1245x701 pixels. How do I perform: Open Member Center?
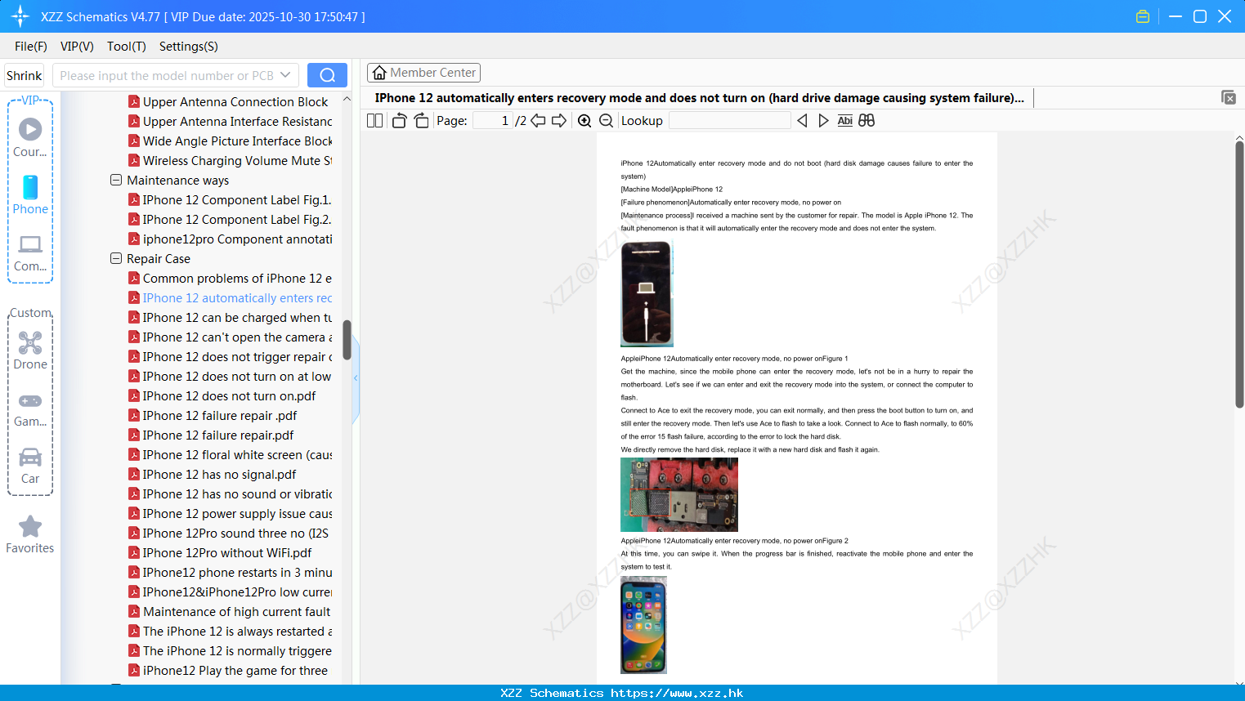(423, 73)
